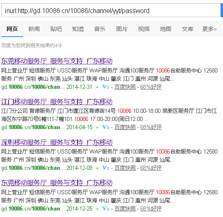The height and width of the screenshot is (217, 223).
Task: Expand the green arrow beside 2014-04-15
Action: click(x=97, y=128)
